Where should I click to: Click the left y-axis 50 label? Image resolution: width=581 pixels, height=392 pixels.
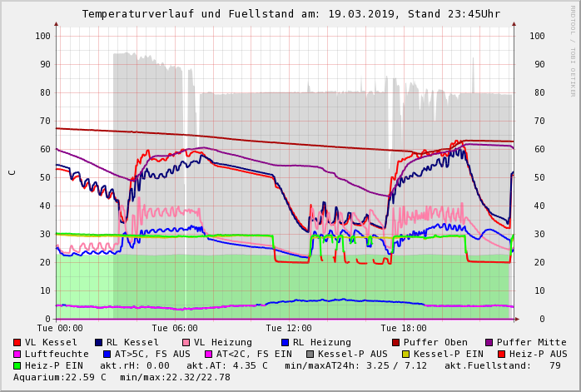point(45,177)
